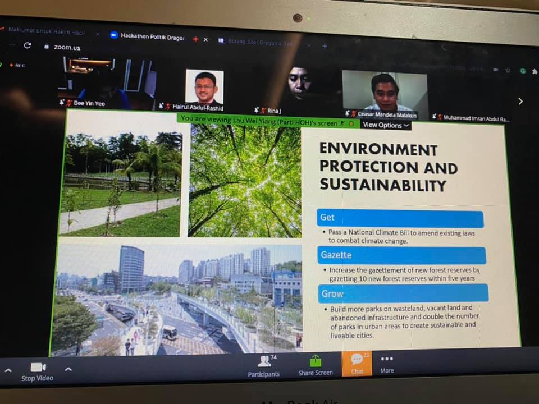Click the red recording indicator on Hackathon tab
539x404 pixels.
[195, 39]
